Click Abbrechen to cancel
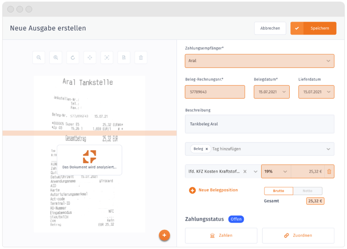 pos(270,28)
